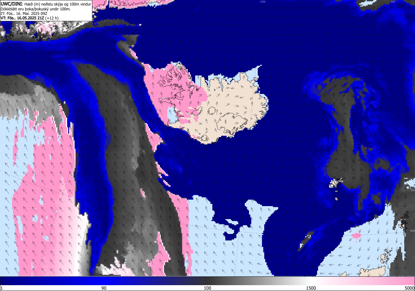This screenshot has height=291, width=415.
Task: Select the 'VT: Fös.. 16.05.2025 21Z' valid time
Action: point(22,18)
